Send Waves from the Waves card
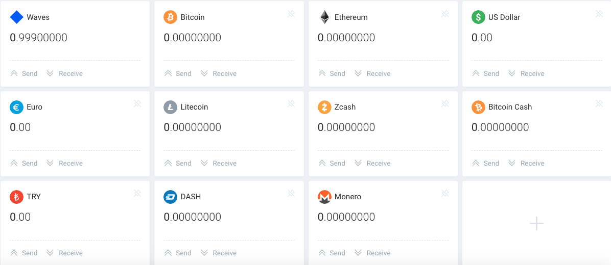 point(24,73)
